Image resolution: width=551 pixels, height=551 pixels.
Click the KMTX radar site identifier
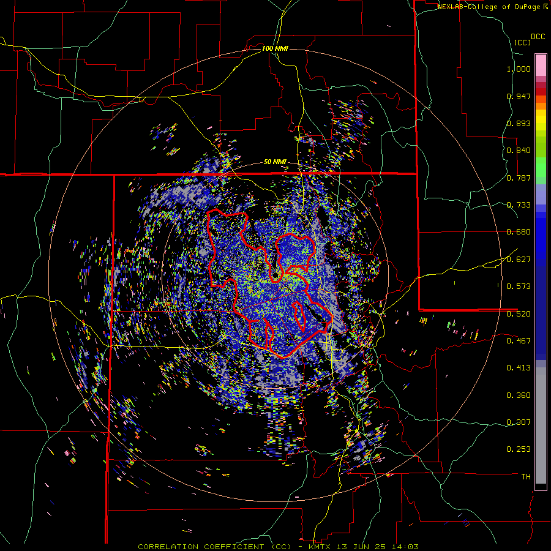[320, 547]
